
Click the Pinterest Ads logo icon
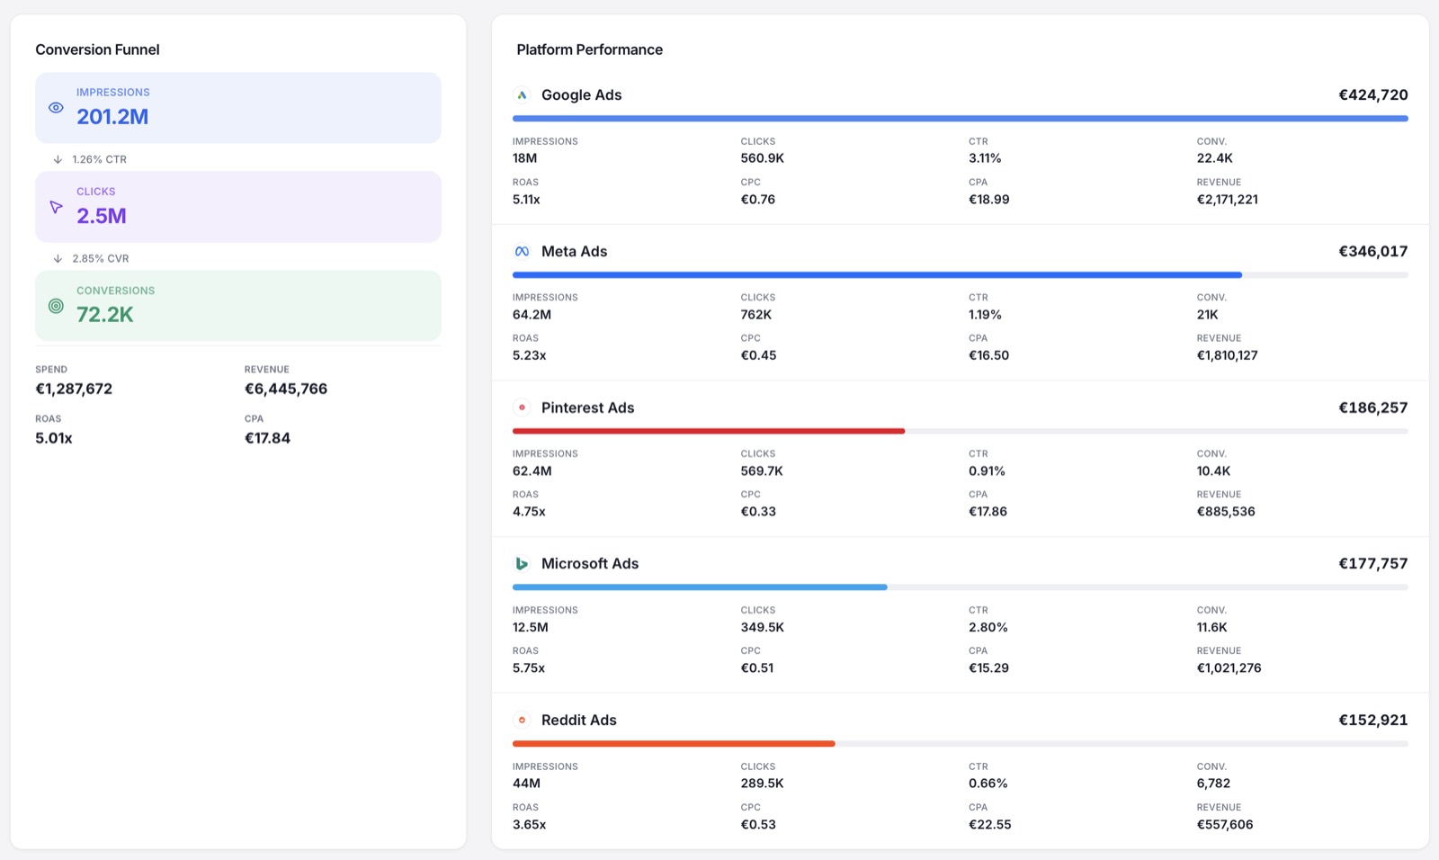(x=522, y=408)
